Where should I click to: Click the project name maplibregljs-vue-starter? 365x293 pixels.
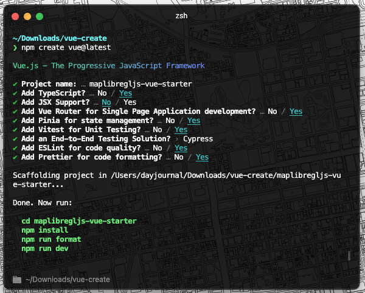(x=141, y=84)
